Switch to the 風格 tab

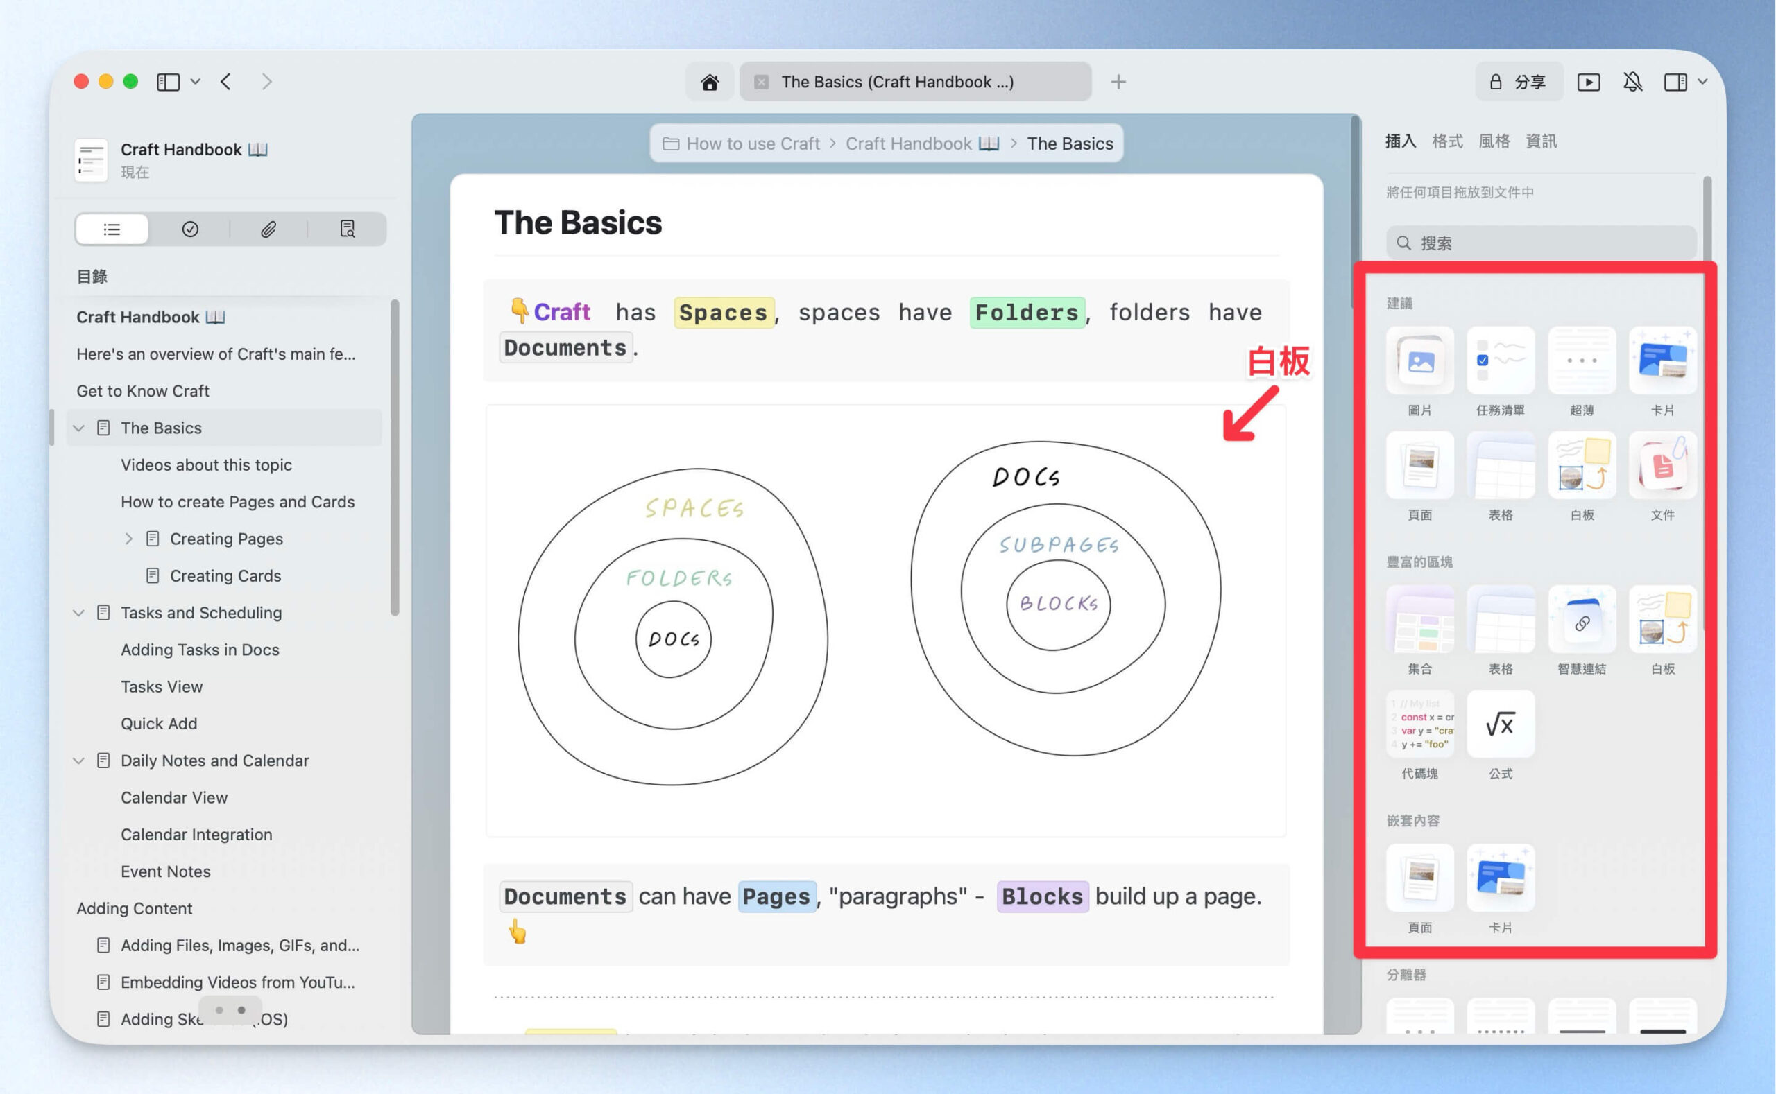(x=1494, y=141)
